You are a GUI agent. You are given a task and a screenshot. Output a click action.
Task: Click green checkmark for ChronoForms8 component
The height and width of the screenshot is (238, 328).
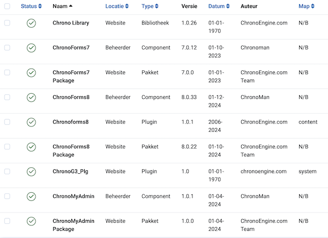click(31, 97)
